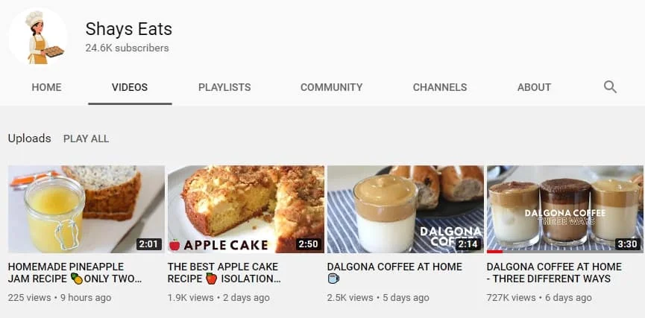645x318 pixels.
Task: Select the VIDEOS tab
Action: [x=130, y=87]
